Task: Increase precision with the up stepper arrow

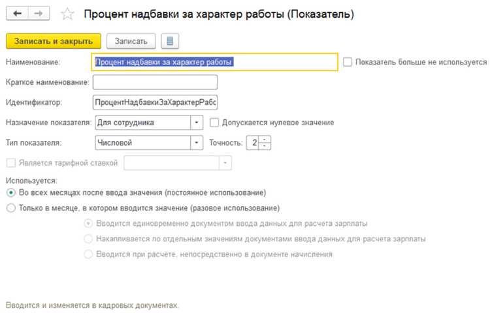Action: [265, 140]
